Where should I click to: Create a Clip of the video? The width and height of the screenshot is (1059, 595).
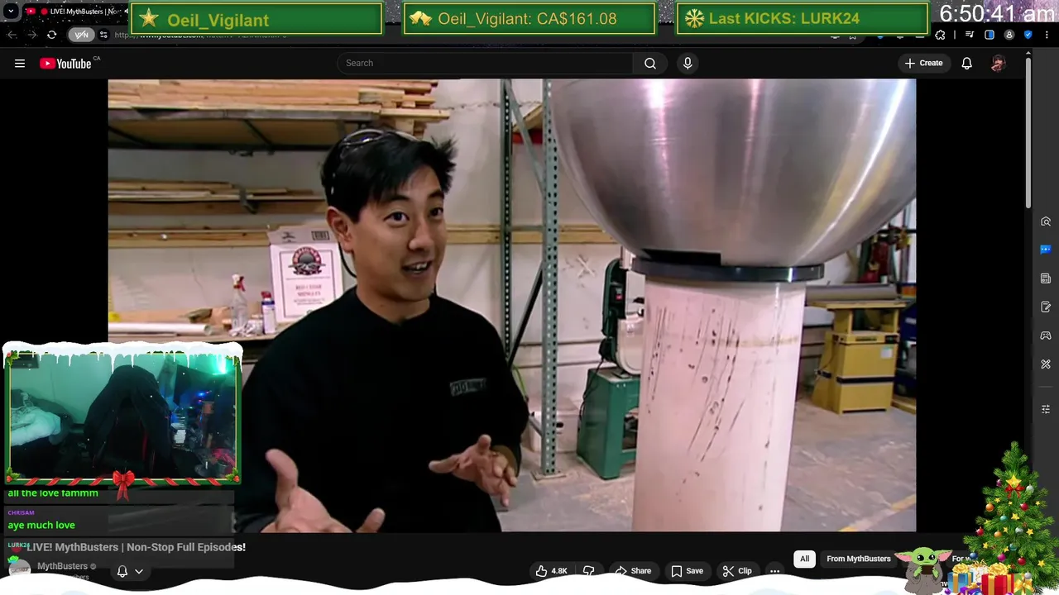click(736, 571)
